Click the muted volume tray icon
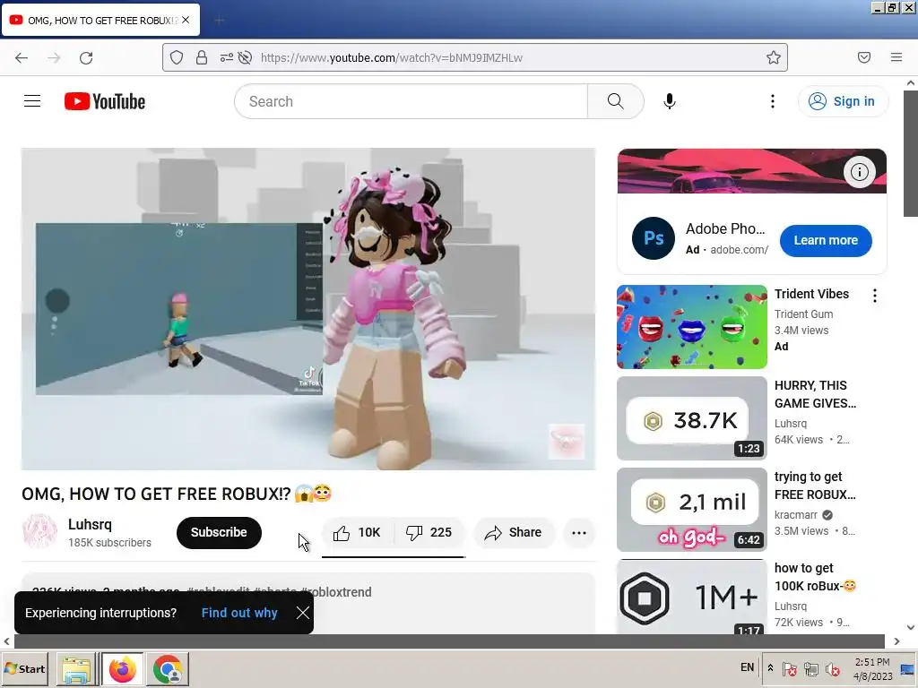This screenshot has height=688, width=918. click(x=832, y=668)
